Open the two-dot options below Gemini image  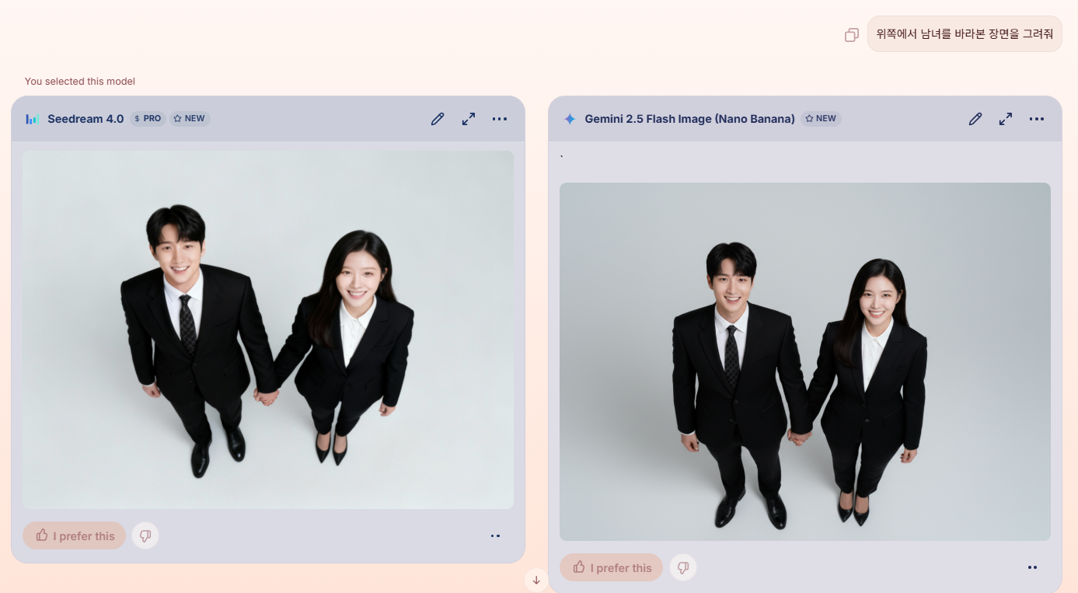1032,567
